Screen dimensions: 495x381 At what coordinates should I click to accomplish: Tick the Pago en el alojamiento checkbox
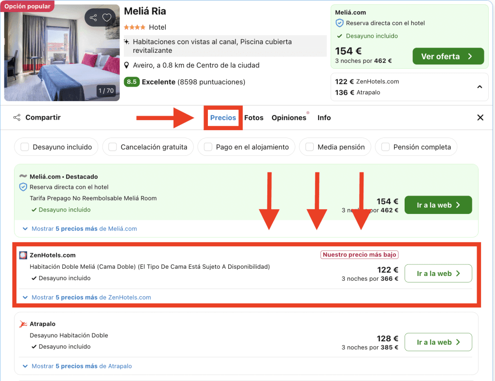pyautogui.click(x=208, y=147)
